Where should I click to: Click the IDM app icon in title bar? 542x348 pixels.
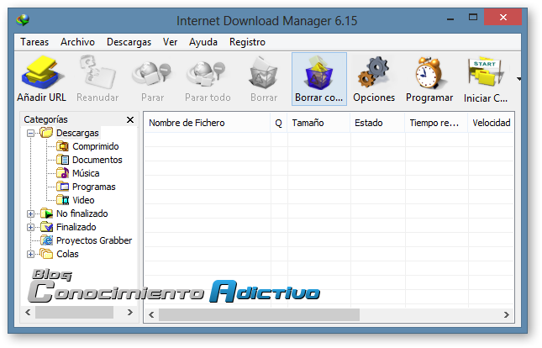point(23,20)
